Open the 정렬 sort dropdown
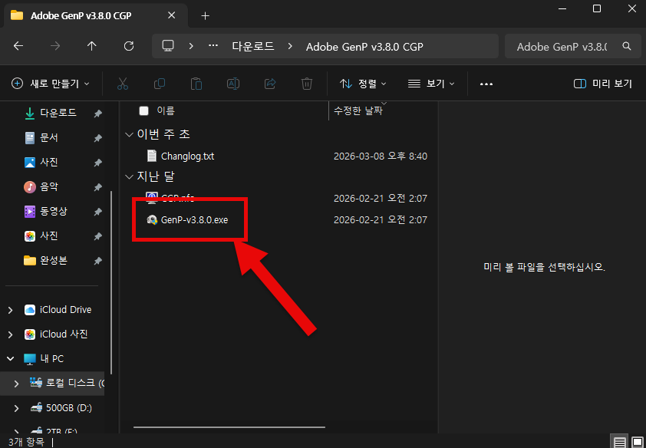 (363, 84)
